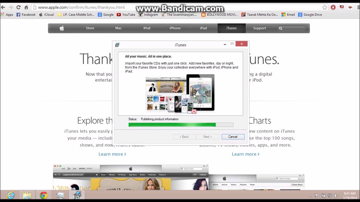The image size is (360, 202).
Task: Click the magnifier icon in Apple search
Action: 280,28
